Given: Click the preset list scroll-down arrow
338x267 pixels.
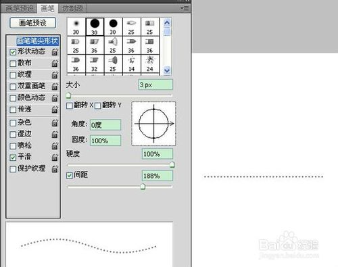Looking at the screenshot, I should click(167, 70).
